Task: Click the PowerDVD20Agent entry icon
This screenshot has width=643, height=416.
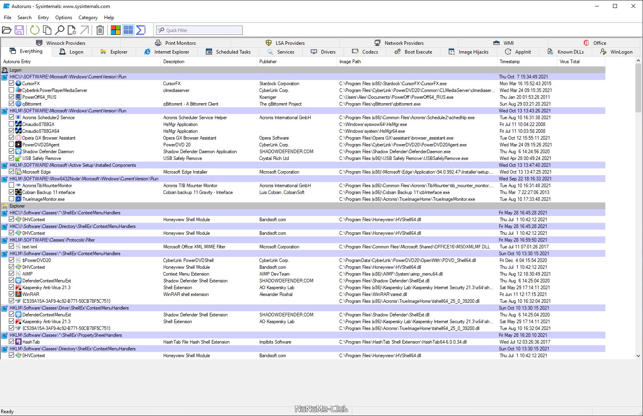Action: 18,145
